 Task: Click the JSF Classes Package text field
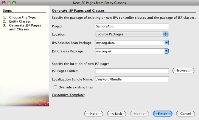pyautogui.click(x=130, y=51)
